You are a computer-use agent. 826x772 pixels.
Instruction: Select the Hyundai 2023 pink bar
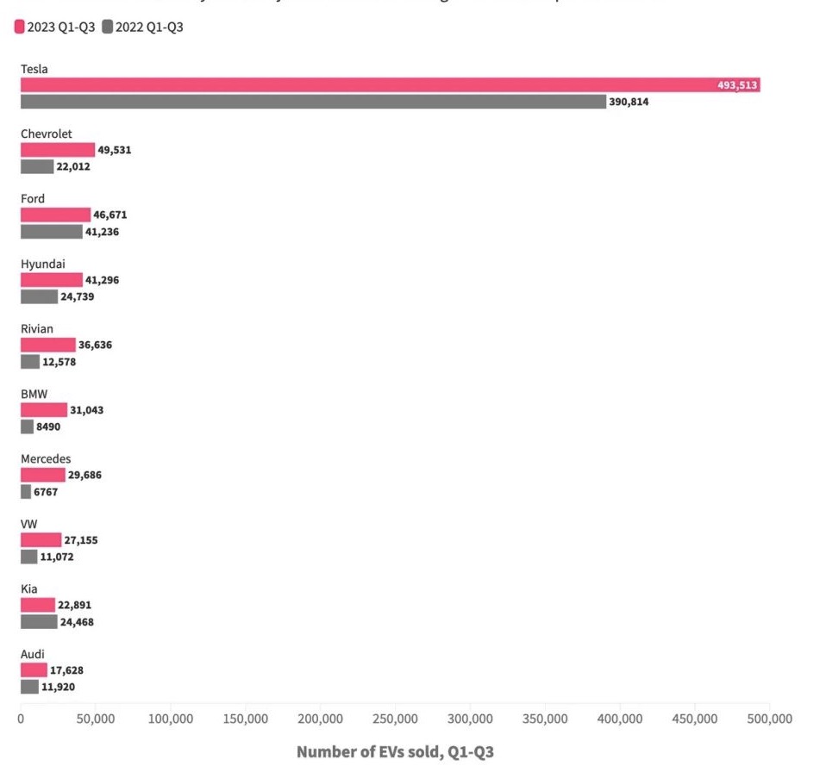[x=51, y=280]
